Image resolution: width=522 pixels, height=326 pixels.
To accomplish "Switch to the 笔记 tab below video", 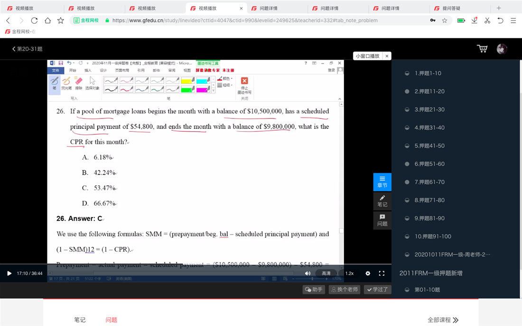I will pos(80,320).
